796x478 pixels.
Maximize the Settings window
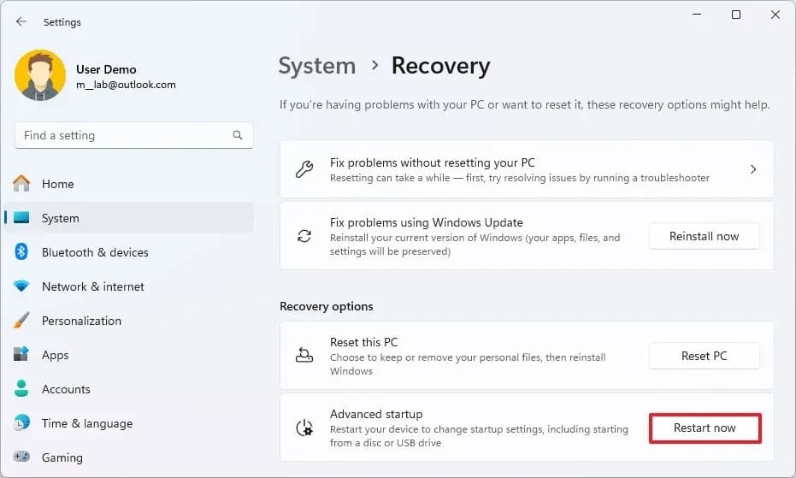pyautogui.click(x=736, y=15)
